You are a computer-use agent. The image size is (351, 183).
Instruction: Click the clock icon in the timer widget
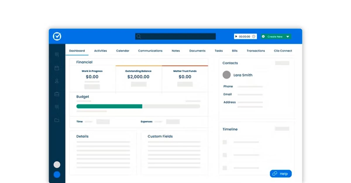pos(253,36)
